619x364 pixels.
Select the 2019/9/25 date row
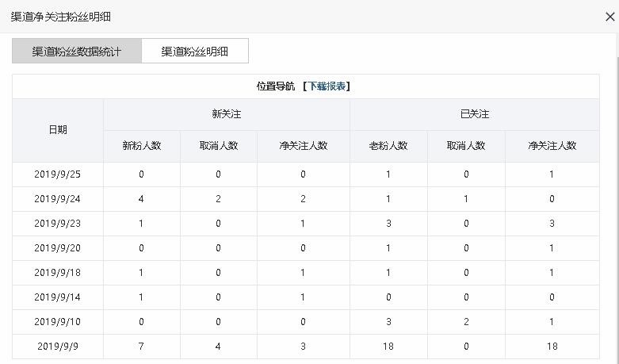click(x=58, y=174)
